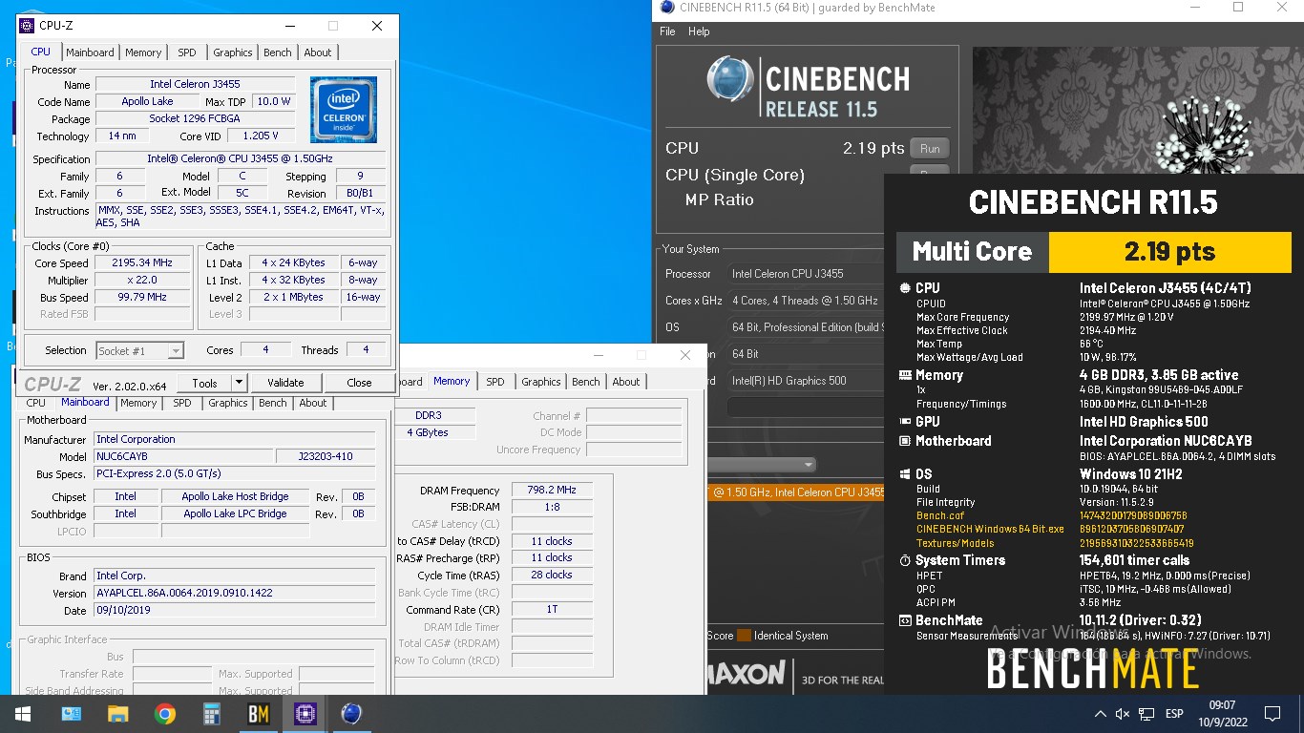Image resolution: width=1304 pixels, height=733 pixels.
Task: Click the mainboard Model value NUC6CAYB
Action: pos(182,456)
